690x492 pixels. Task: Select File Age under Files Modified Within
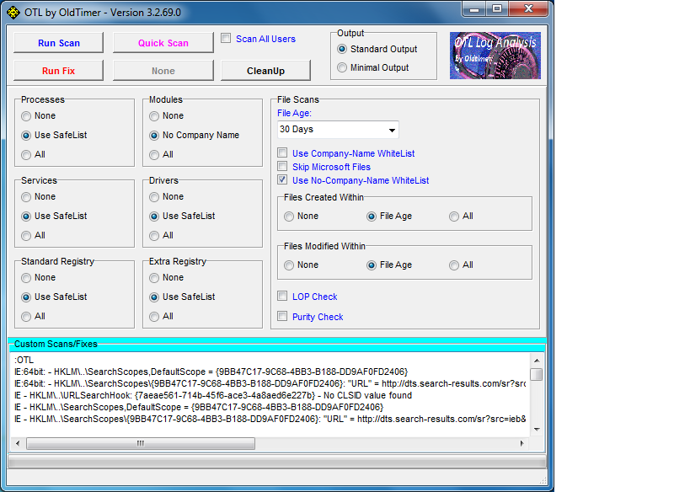(372, 265)
